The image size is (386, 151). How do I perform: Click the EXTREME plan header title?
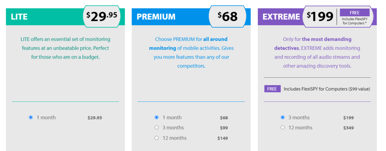281,17
